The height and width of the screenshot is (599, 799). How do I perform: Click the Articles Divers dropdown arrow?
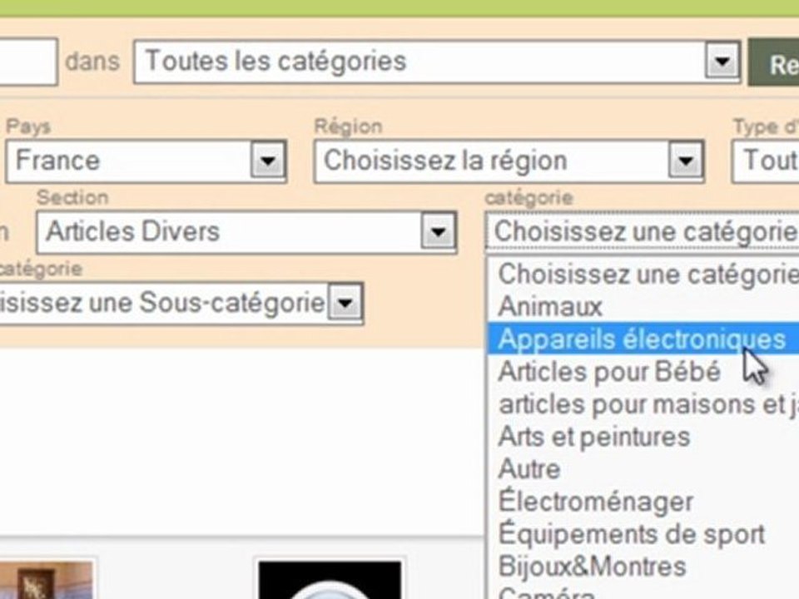439,232
